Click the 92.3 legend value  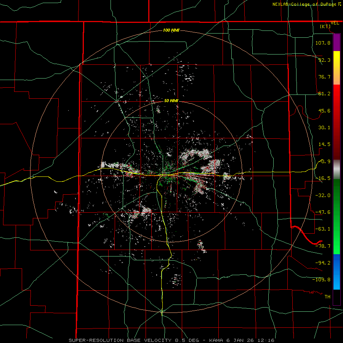tap(324, 60)
